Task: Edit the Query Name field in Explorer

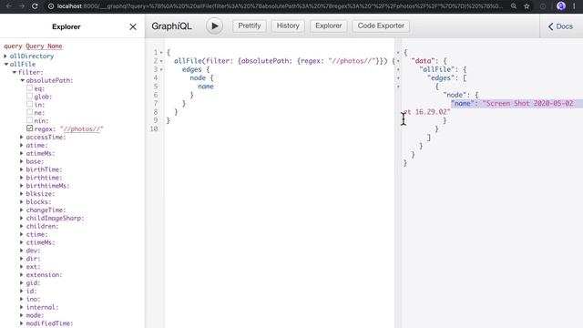Action: click(x=44, y=46)
